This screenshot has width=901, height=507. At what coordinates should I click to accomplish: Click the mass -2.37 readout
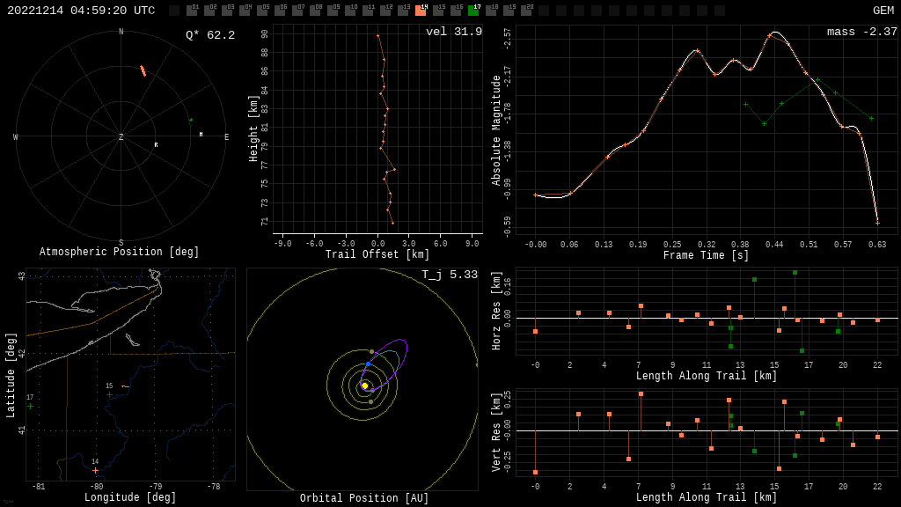point(862,32)
